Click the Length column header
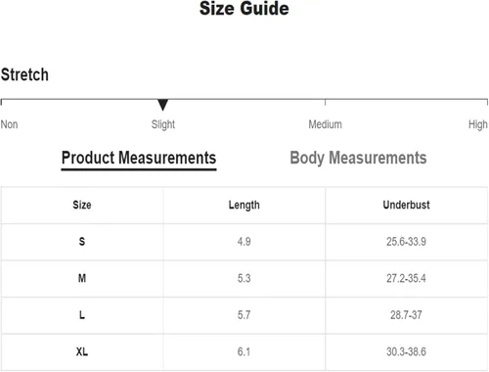This screenshot has height=372, width=489. pyautogui.click(x=244, y=206)
